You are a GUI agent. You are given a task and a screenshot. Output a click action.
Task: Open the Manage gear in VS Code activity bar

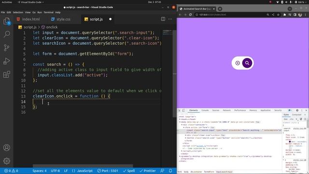point(7,161)
